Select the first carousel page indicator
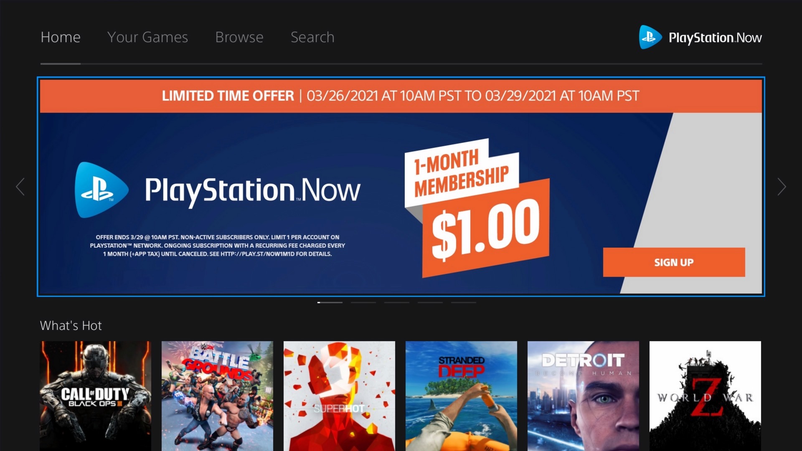 pyautogui.click(x=330, y=302)
